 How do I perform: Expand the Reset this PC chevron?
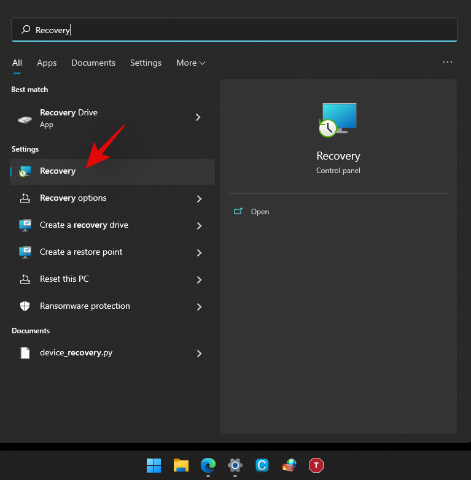[x=199, y=280]
